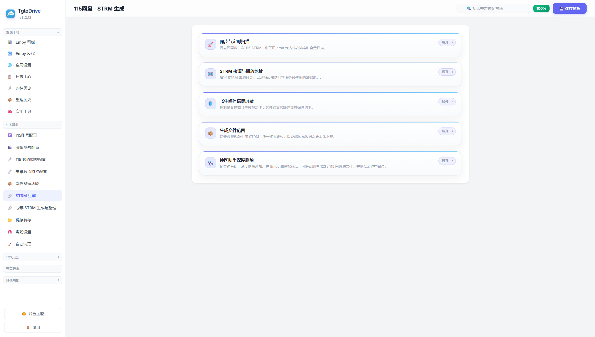Screen dimensions: 595x337
Task: Expand the 生成文件范围 section
Action: point(447,131)
